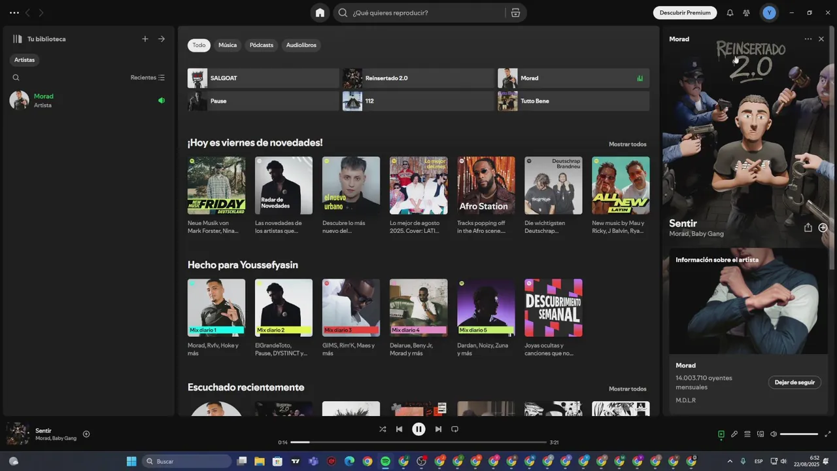Open the Reinsertado 2.0 shortcut tile

click(418, 78)
